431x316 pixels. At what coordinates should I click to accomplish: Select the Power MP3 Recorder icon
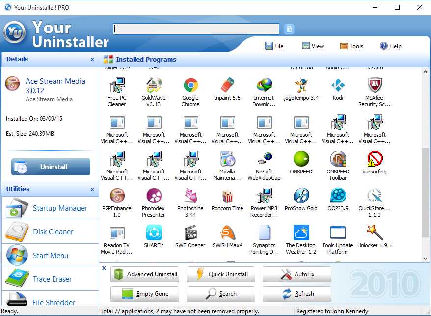[264, 196]
